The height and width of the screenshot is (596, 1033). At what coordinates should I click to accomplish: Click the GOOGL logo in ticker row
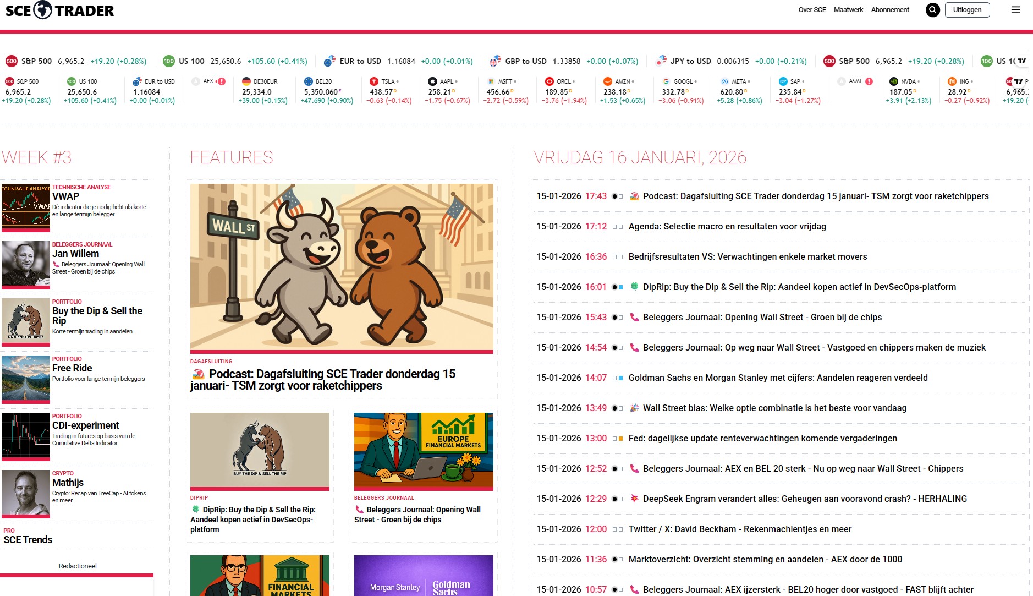[x=666, y=81]
